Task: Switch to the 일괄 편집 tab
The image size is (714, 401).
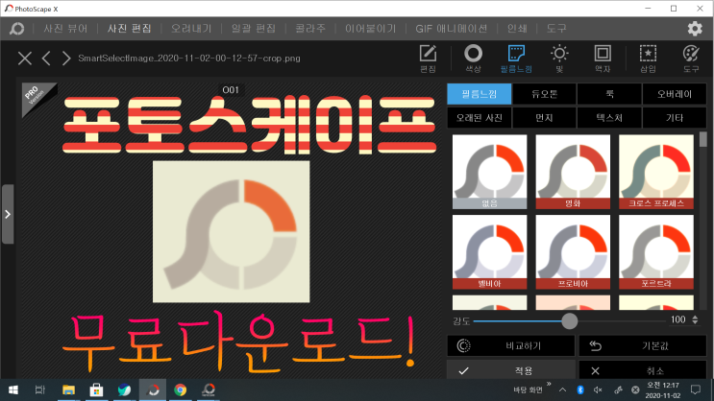Action: (254, 29)
